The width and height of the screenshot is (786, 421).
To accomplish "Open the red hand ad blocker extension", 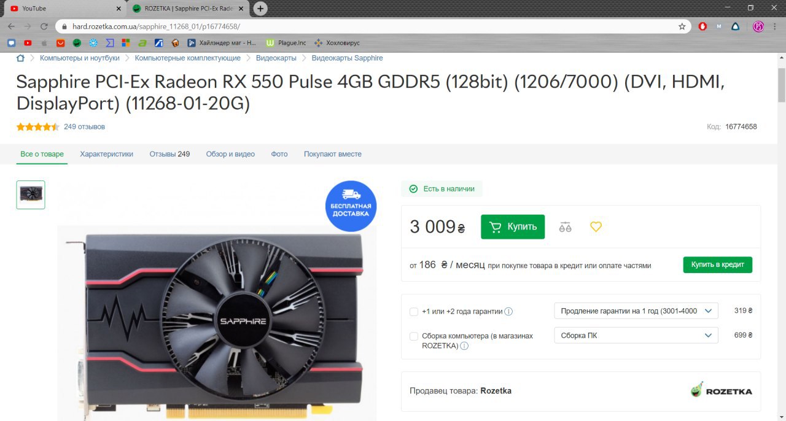I will point(703,26).
